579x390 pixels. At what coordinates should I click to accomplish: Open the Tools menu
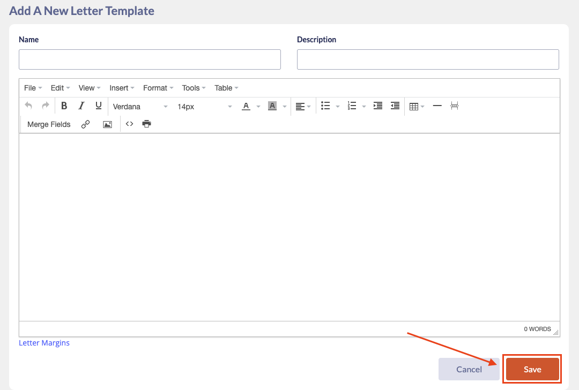pos(194,88)
